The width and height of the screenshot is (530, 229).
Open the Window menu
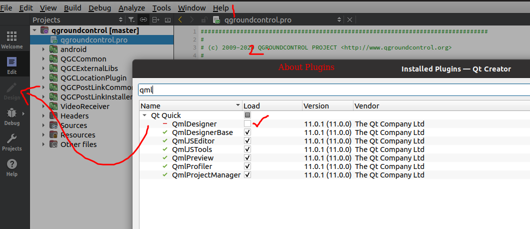(191, 8)
